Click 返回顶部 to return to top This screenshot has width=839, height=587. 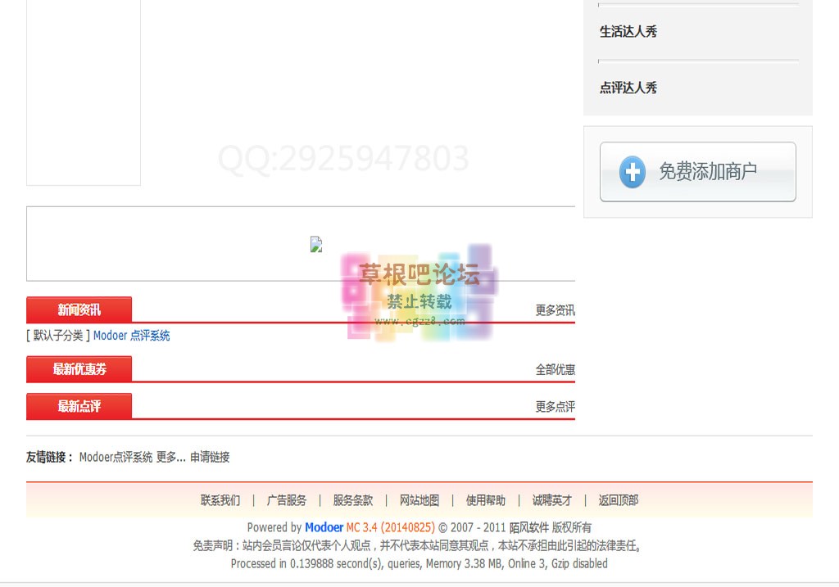(618, 500)
